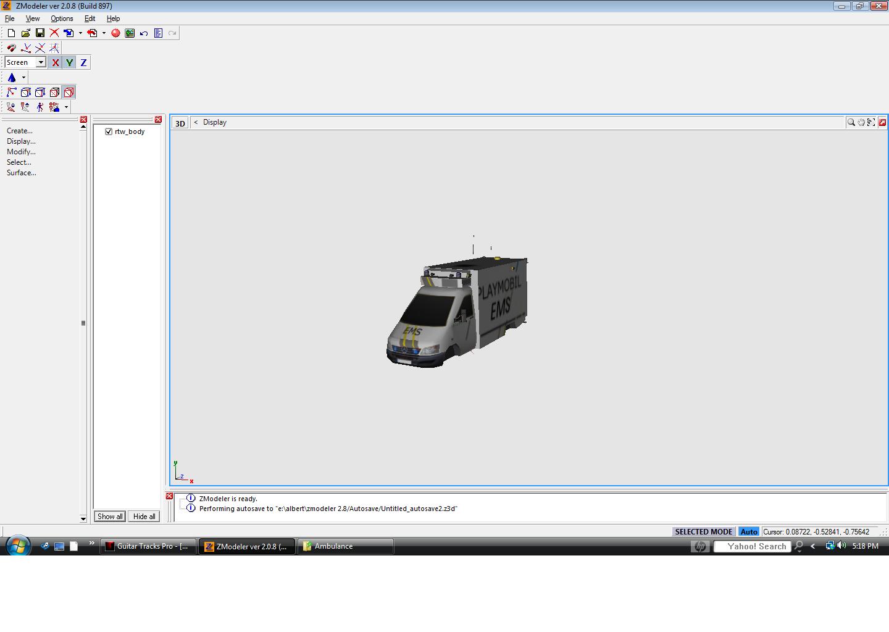Toggle the magnet snapping tool

[11, 48]
